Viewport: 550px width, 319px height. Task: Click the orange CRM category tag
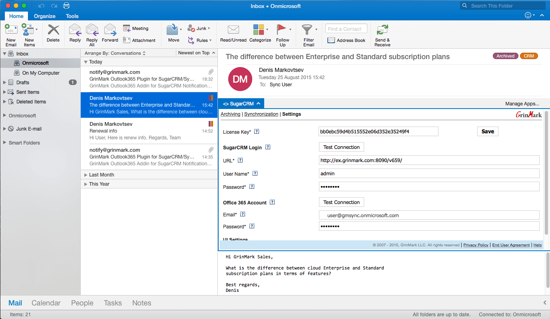point(529,56)
